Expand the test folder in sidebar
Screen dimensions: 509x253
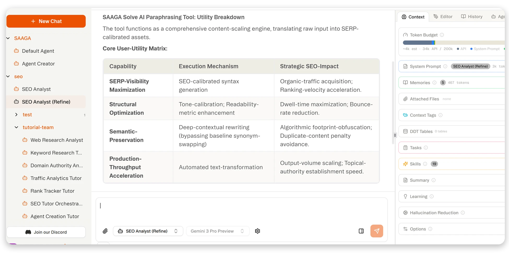click(x=16, y=115)
